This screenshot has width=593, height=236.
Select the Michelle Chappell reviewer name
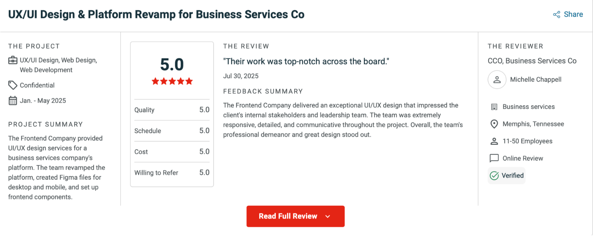point(536,80)
